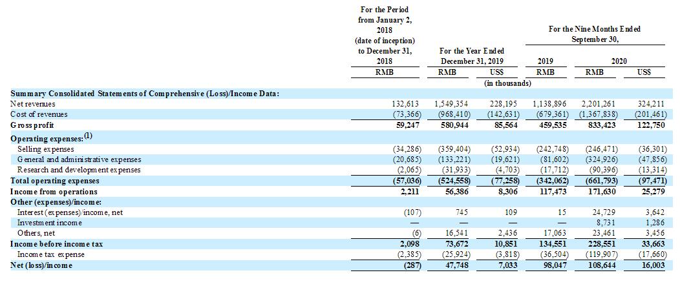The image size is (680, 286).
Task: Click cost of revenues value (1,367,838)
Action: [599, 114]
